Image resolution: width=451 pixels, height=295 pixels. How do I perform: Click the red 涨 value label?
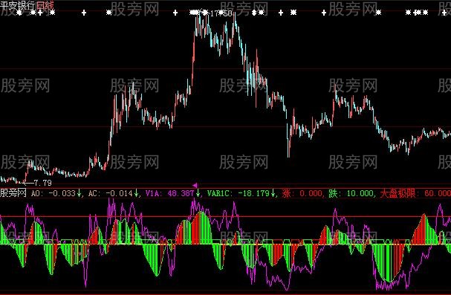(x=302, y=193)
